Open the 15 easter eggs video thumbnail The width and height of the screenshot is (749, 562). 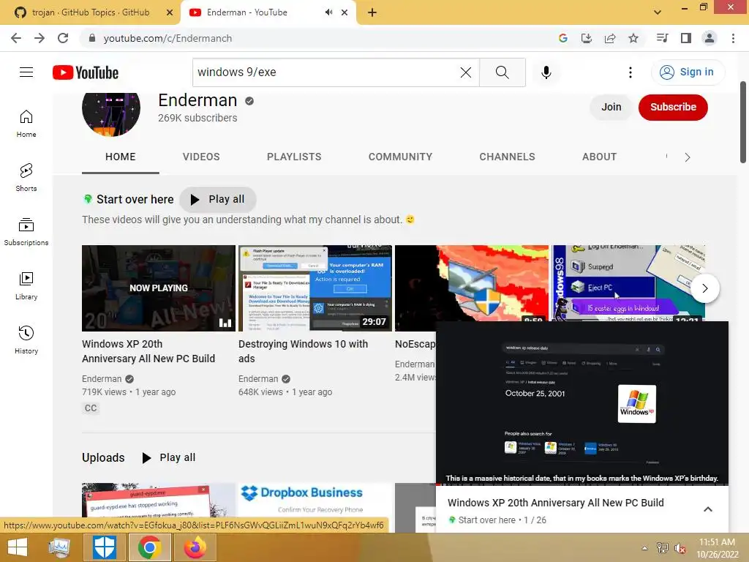628,283
